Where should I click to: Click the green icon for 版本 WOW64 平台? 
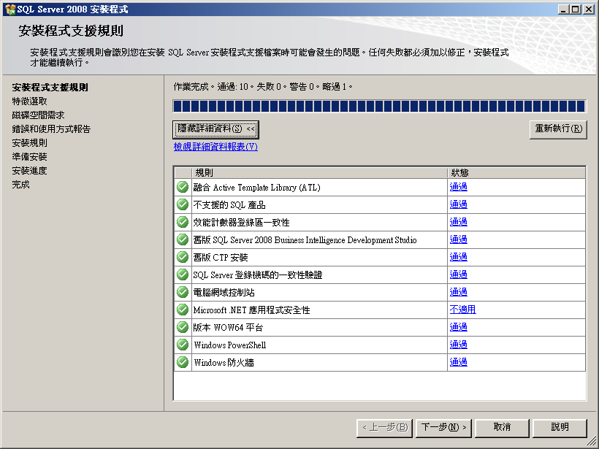(182, 326)
